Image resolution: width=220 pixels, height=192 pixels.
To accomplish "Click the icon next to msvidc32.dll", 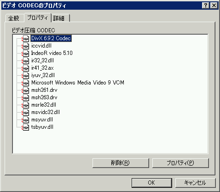I will pos(25,112).
